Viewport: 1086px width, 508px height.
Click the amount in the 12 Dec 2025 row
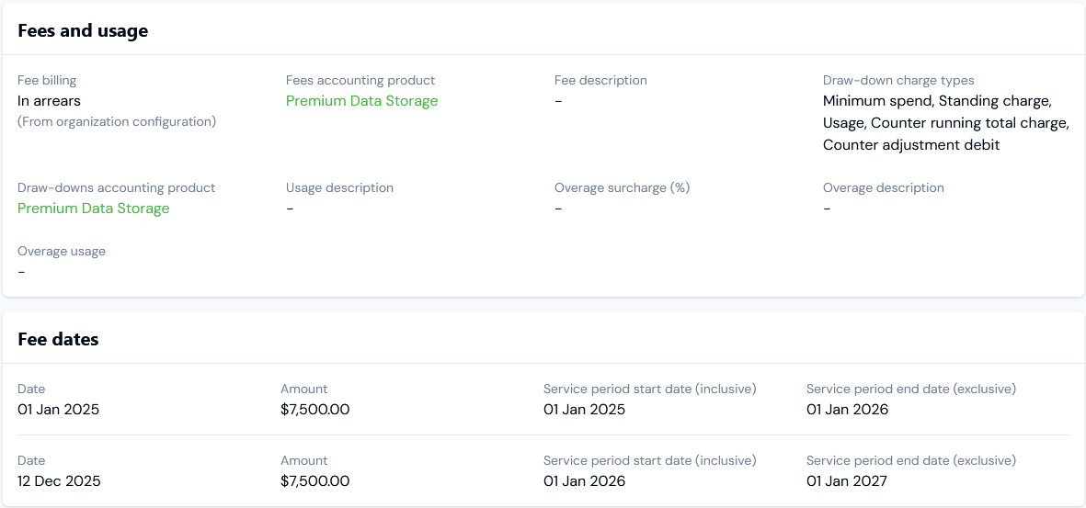pos(314,481)
